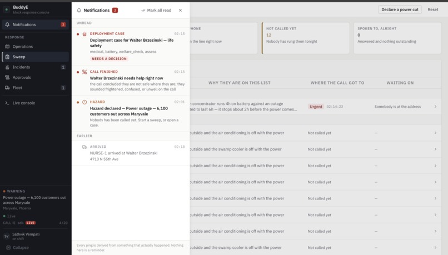Click the phone-off icon on the Call finished notification
Screen dimensions: 448x255
point(84,72)
